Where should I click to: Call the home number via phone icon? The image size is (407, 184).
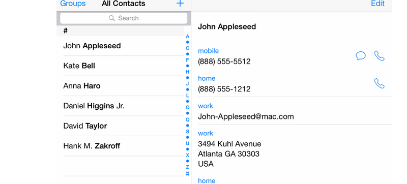coord(379,83)
